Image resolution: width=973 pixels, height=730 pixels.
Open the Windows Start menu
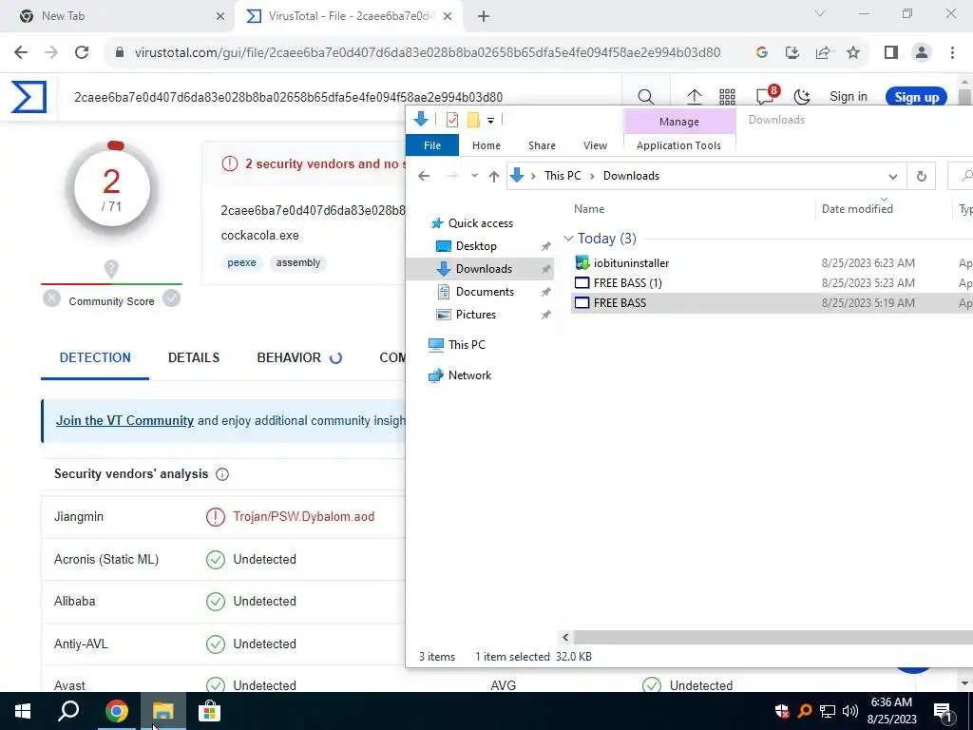coord(23,711)
